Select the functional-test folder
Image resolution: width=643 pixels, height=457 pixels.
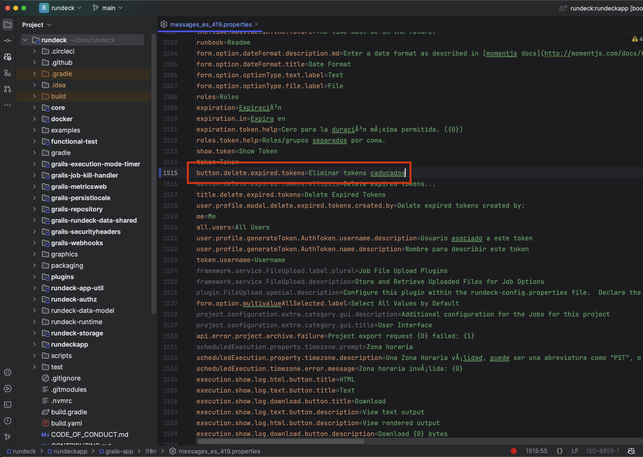74,141
